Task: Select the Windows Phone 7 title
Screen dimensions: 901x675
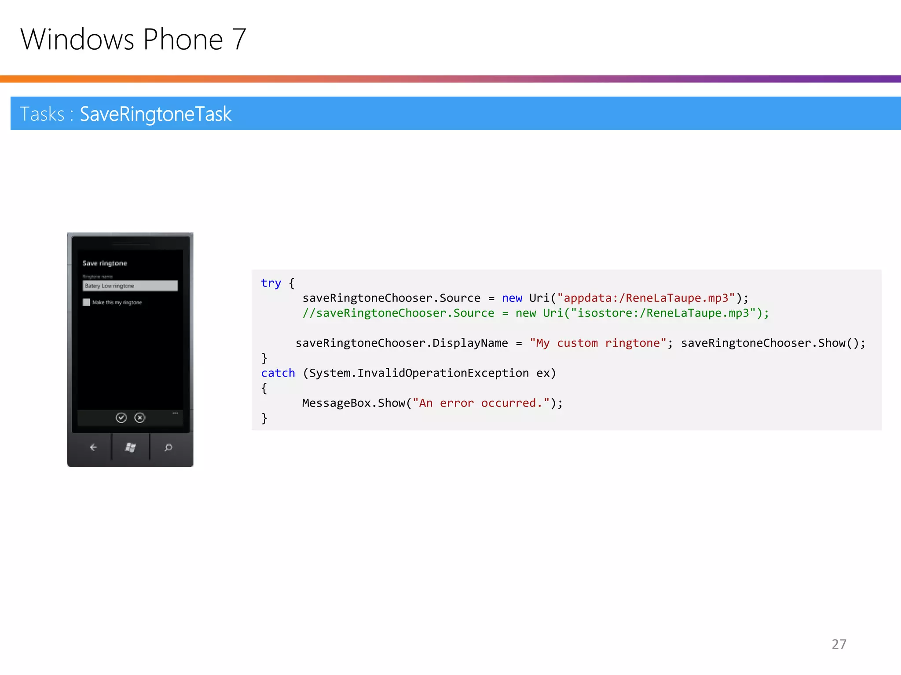Action: tap(133, 39)
